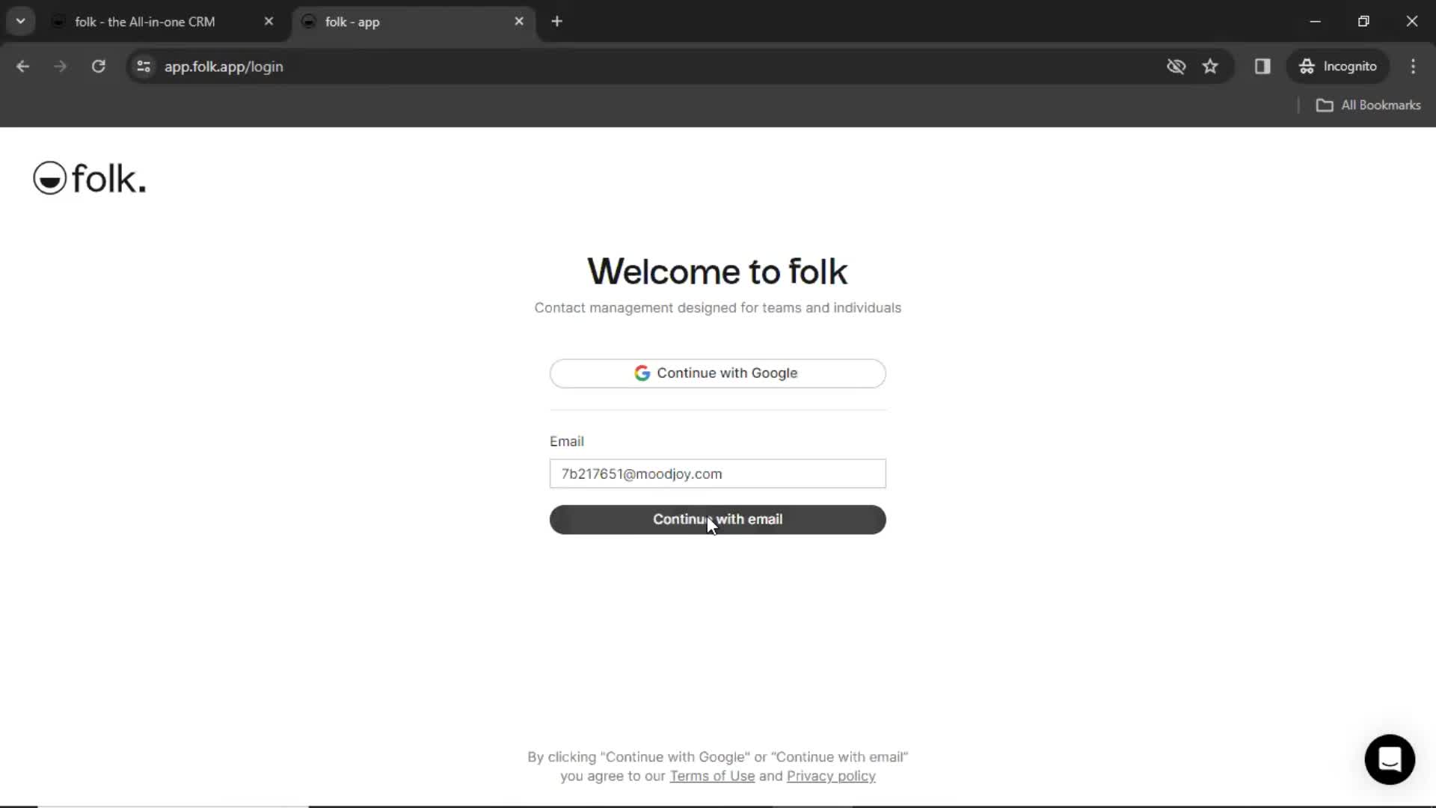Click the chat support bubble icon
Image resolution: width=1436 pixels, height=808 pixels.
coord(1392,759)
